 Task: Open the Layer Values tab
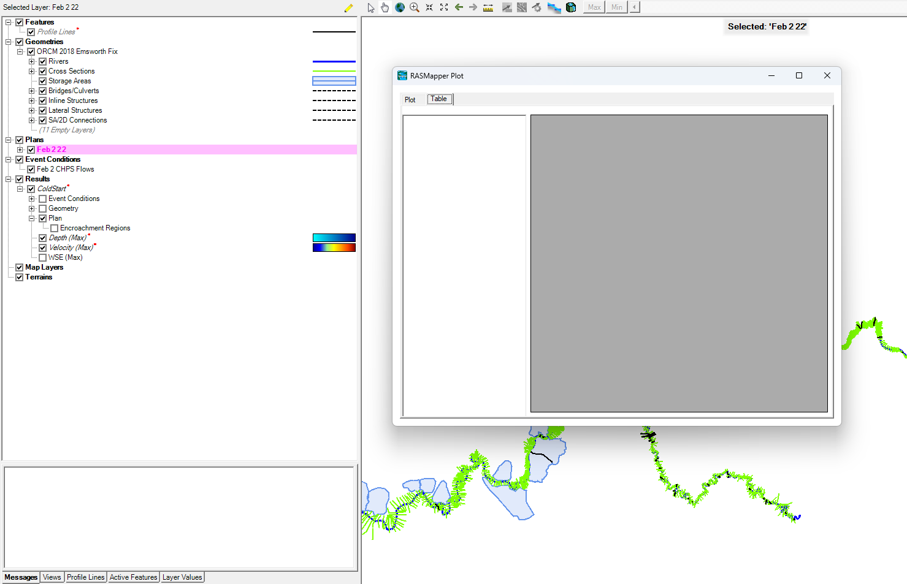(x=182, y=577)
